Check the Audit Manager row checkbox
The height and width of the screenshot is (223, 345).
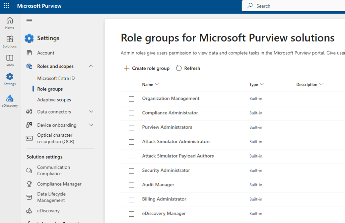(131, 185)
